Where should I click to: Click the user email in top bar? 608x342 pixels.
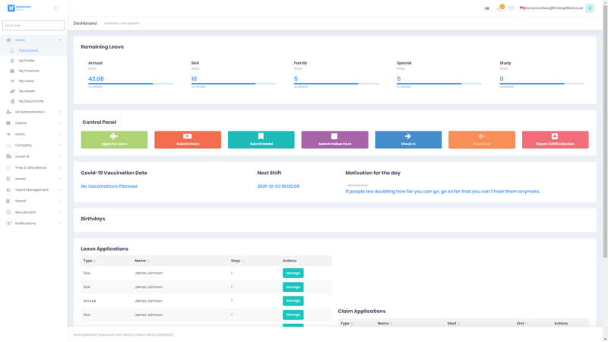click(554, 8)
